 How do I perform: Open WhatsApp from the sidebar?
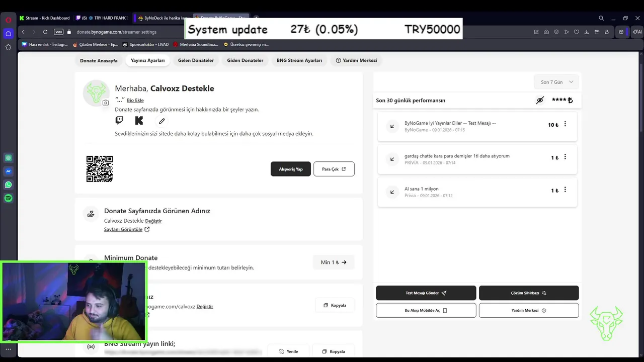tap(8, 185)
